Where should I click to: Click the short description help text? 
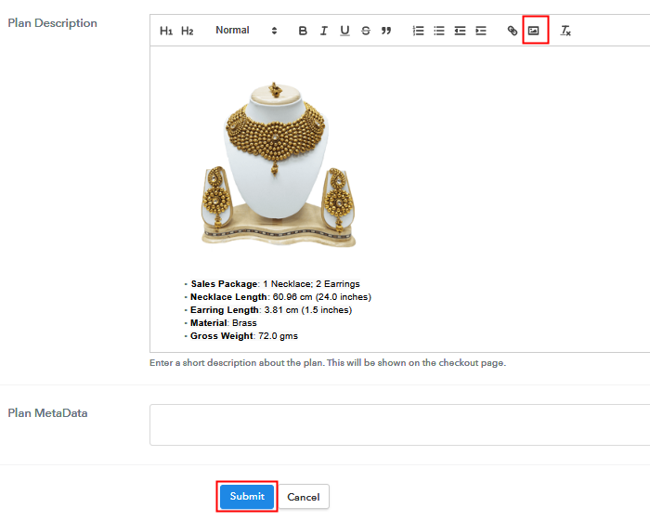pos(328,363)
